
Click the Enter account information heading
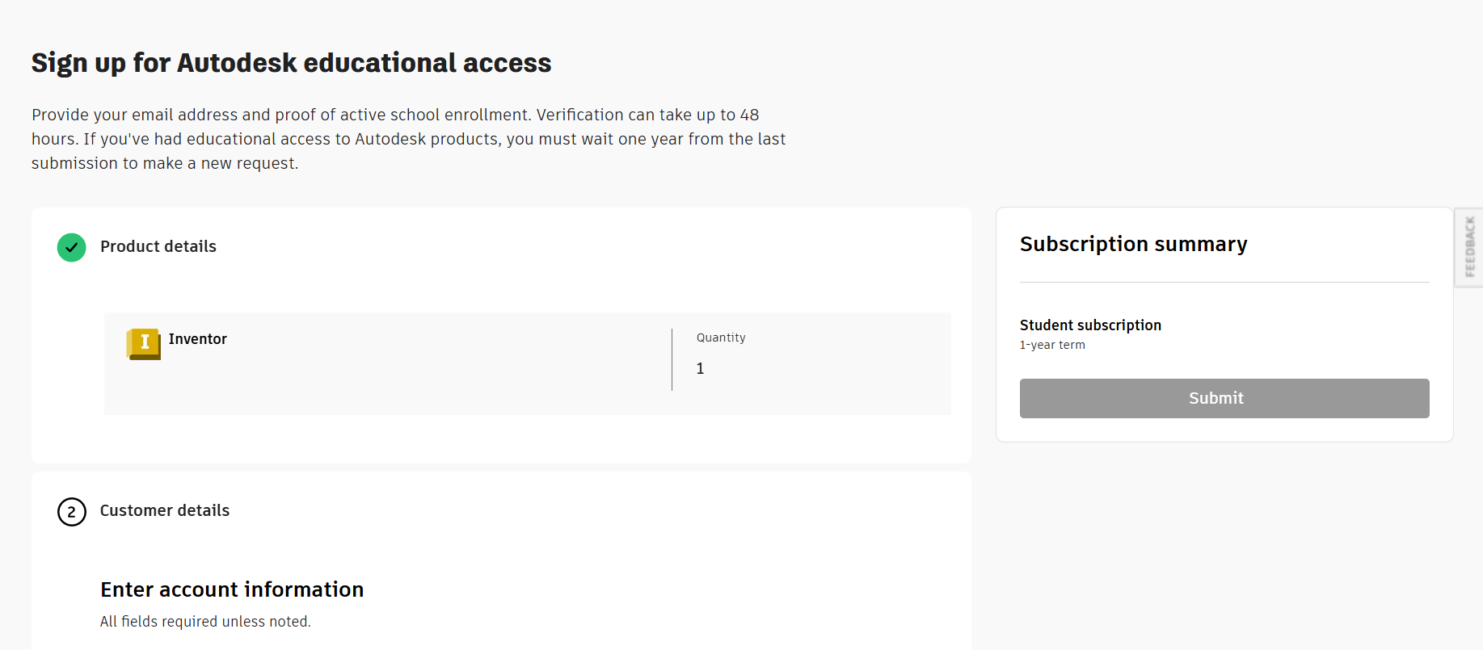(232, 590)
